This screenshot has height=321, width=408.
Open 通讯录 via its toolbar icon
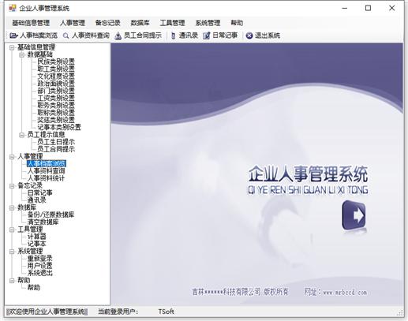(173, 35)
